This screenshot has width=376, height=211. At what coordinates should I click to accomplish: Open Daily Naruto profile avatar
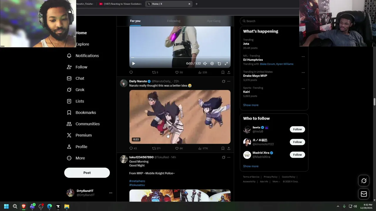[124, 83]
